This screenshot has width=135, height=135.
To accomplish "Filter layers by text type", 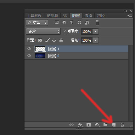I will click(72, 22).
